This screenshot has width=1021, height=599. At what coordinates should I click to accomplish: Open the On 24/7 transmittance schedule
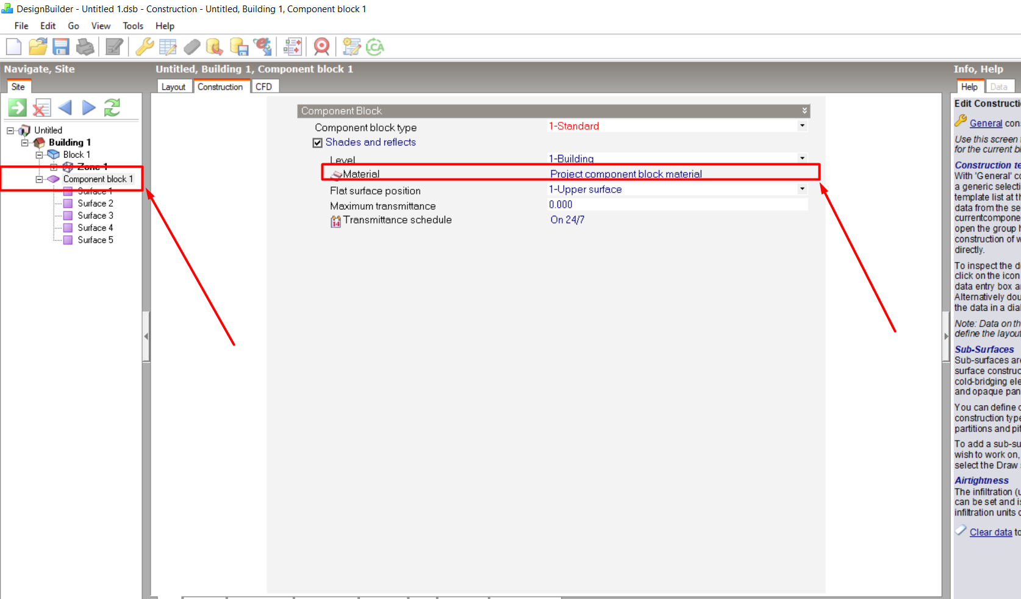567,220
